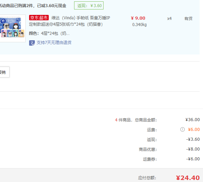Click the total goods amount ¥36.00
The height and width of the screenshot is (182, 203).
[193, 120]
